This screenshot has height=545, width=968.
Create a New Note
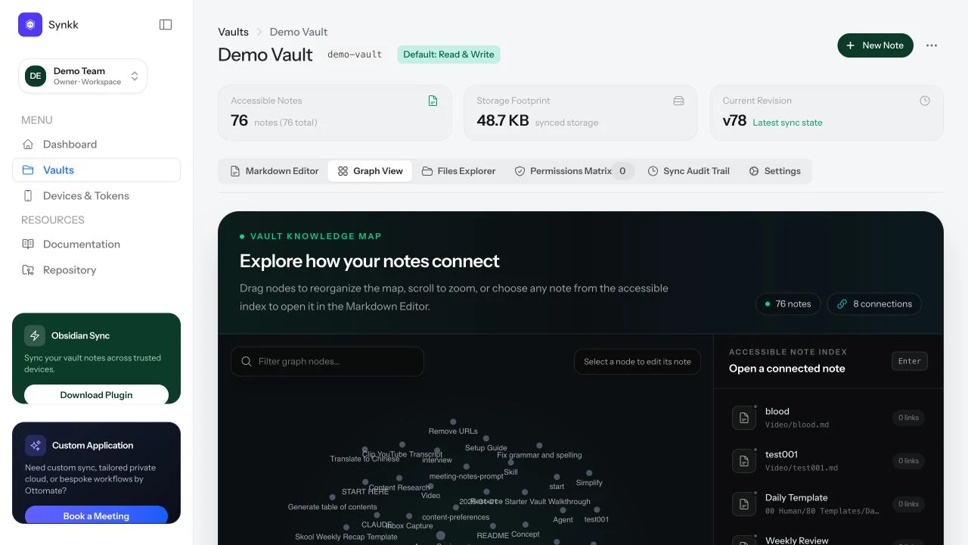tap(875, 45)
